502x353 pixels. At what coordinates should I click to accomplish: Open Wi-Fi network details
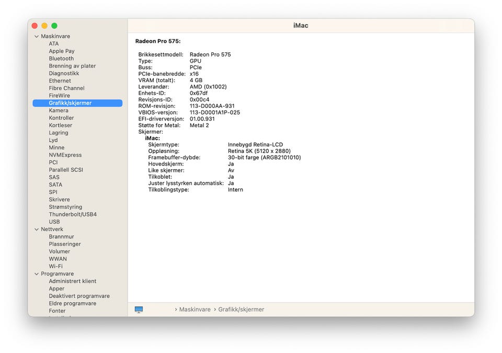56,266
